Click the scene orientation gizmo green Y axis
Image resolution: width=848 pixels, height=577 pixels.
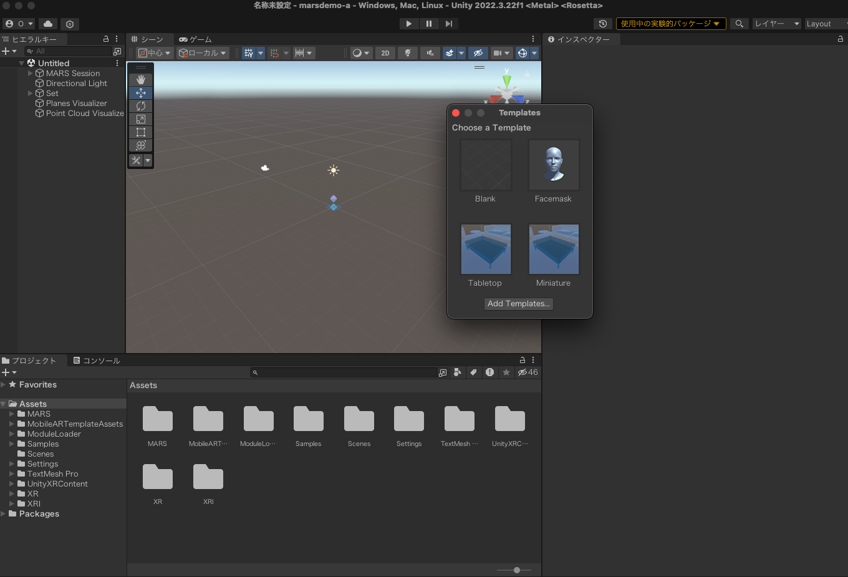[507, 80]
